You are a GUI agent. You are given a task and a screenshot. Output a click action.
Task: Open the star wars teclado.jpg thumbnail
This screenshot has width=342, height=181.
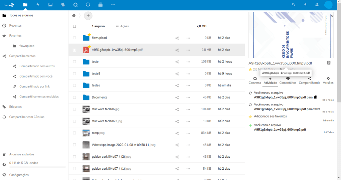[86, 109]
